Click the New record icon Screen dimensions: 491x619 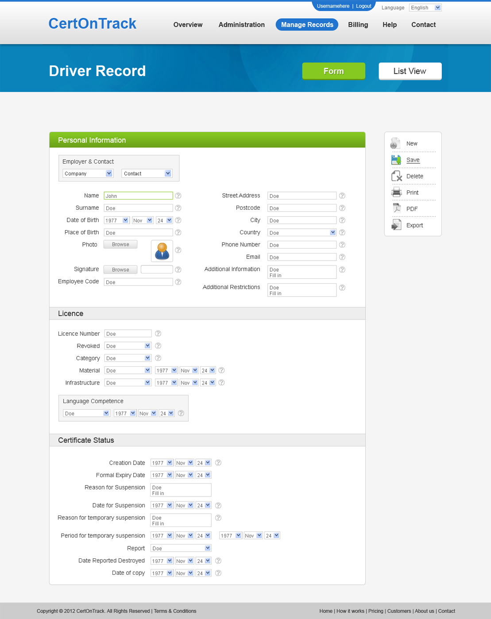click(395, 143)
